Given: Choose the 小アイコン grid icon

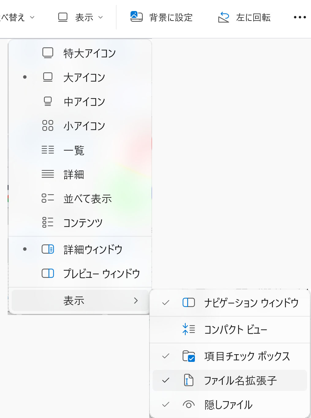Looking at the screenshot, I should click(x=48, y=126).
